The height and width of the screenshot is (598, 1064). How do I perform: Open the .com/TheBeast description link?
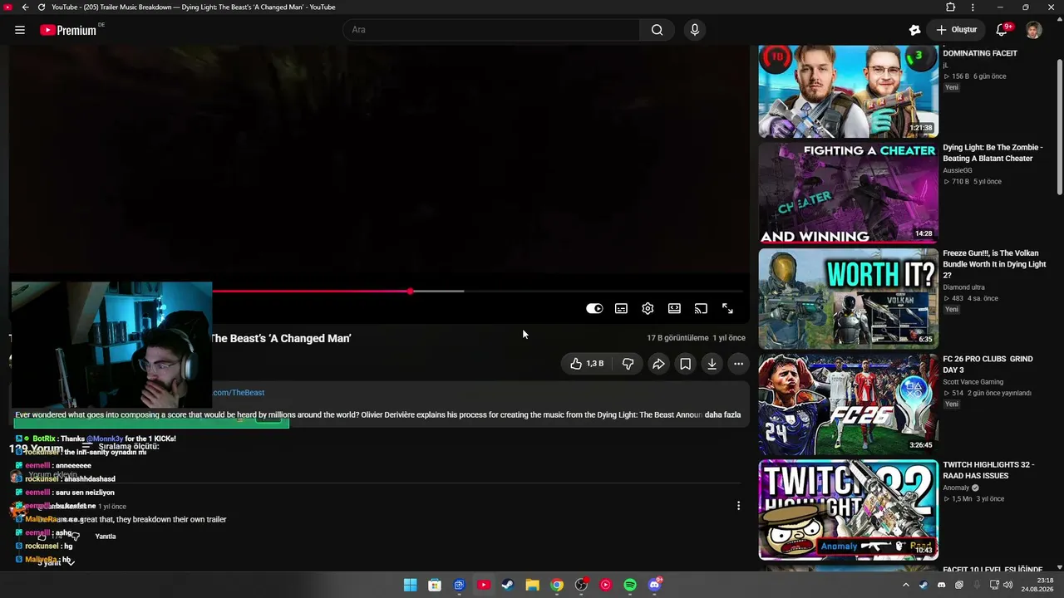point(239,393)
